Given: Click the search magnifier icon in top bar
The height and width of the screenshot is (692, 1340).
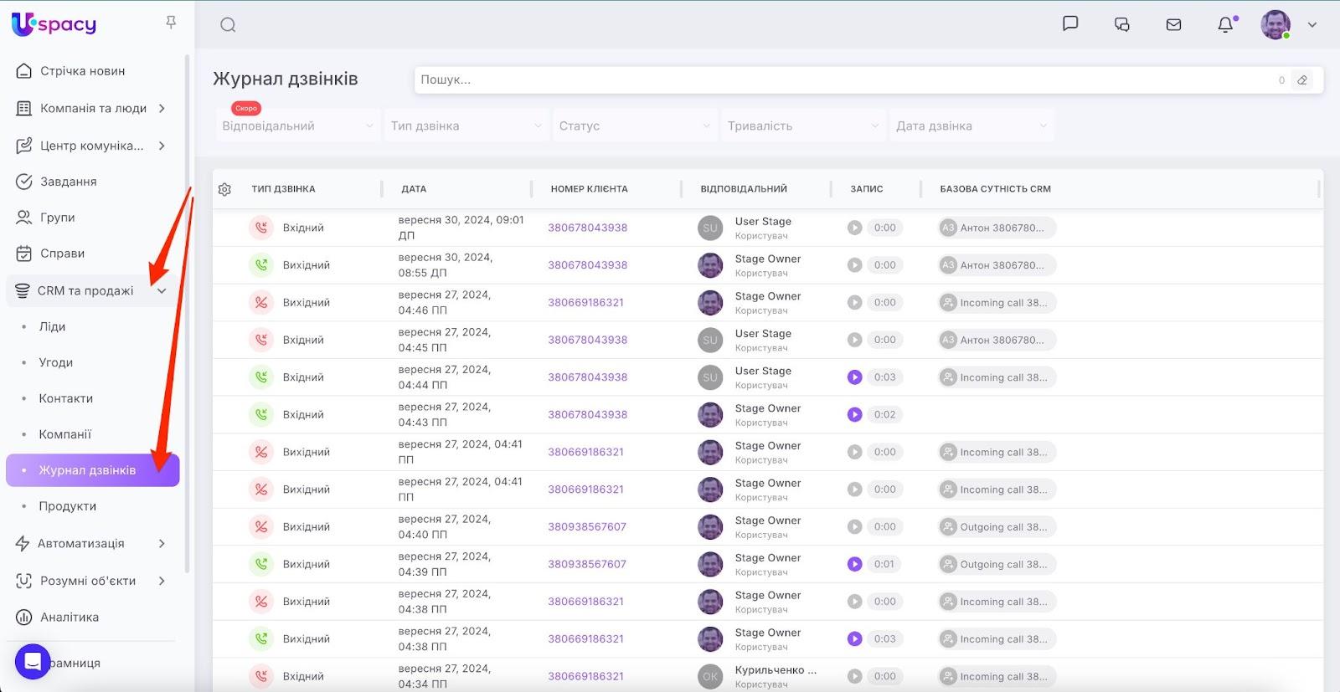Looking at the screenshot, I should click(228, 25).
